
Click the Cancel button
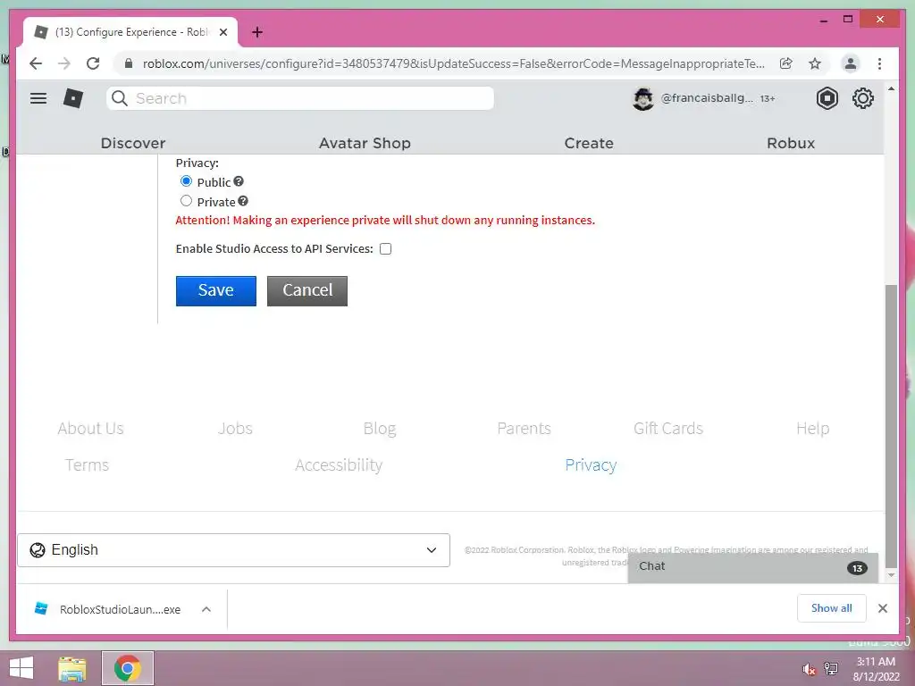pyautogui.click(x=307, y=290)
